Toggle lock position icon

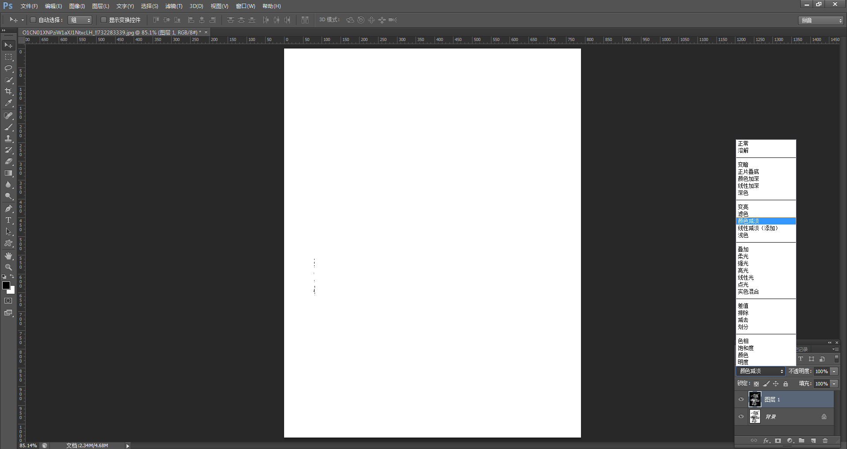click(776, 384)
